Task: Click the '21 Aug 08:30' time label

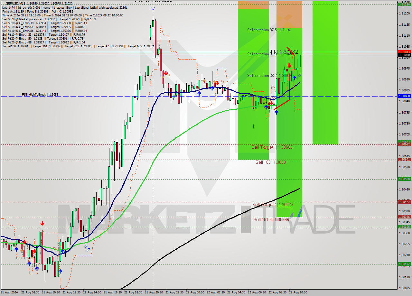Action: (x=31, y=292)
